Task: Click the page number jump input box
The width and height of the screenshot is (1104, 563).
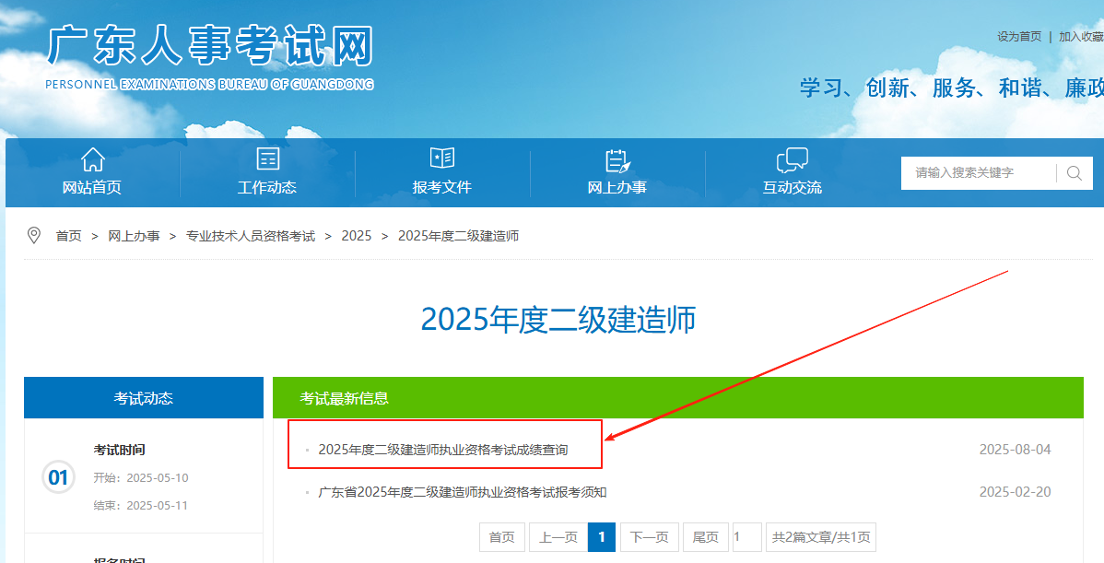Action: [x=746, y=537]
